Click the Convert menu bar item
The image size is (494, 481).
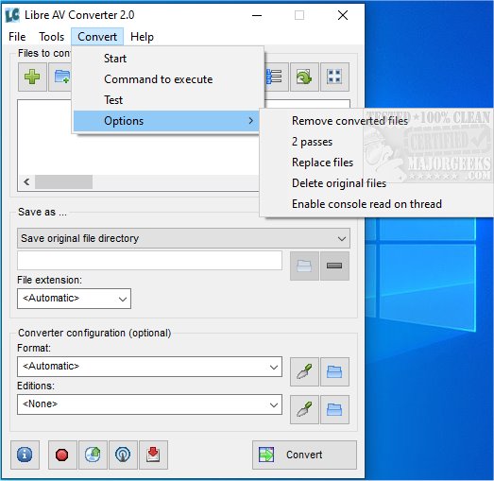click(x=97, y=37)
